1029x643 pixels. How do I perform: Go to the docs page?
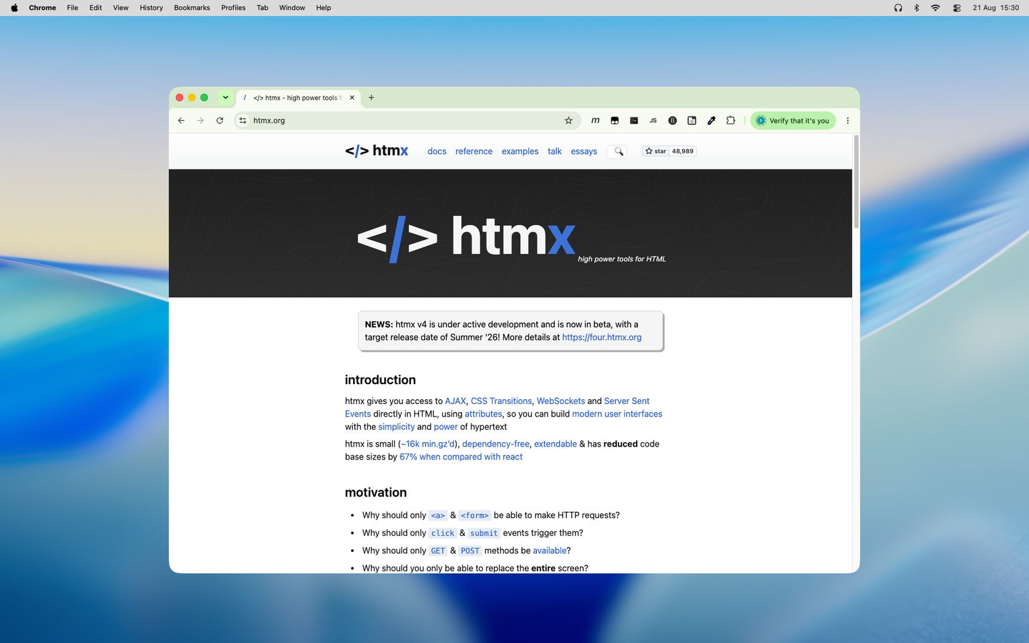(437, 152)
